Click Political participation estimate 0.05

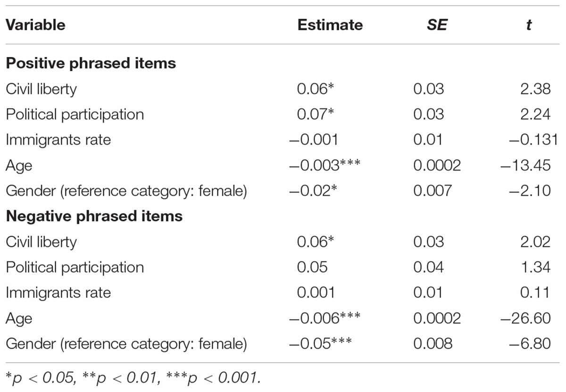pyautogui.click(x=312, y=267)
